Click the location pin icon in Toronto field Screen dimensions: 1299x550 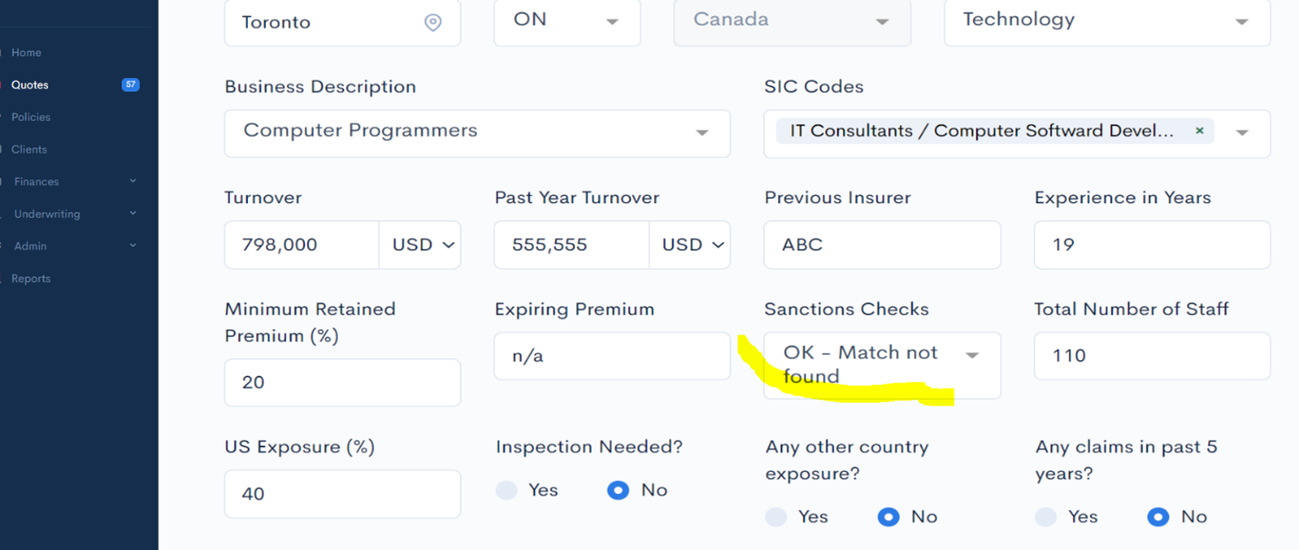click(433, 23)
